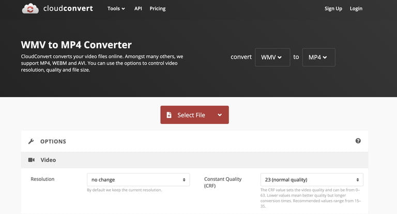397x214 pixels.
Task: Click the Video section header
Action: tap(194, 160)
